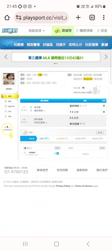This screenshot has width=112, height=251.
Task: Open 即時比分 navigation menu item
Action: pyautogui.click(x=75, y=45)
